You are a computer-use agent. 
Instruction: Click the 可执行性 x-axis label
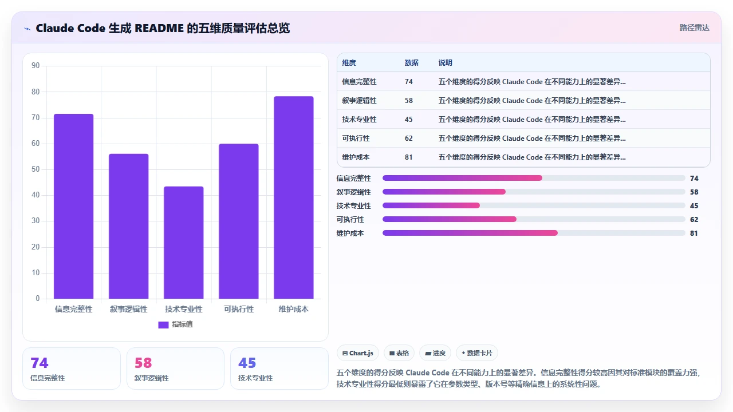click(x=238, y=309)
